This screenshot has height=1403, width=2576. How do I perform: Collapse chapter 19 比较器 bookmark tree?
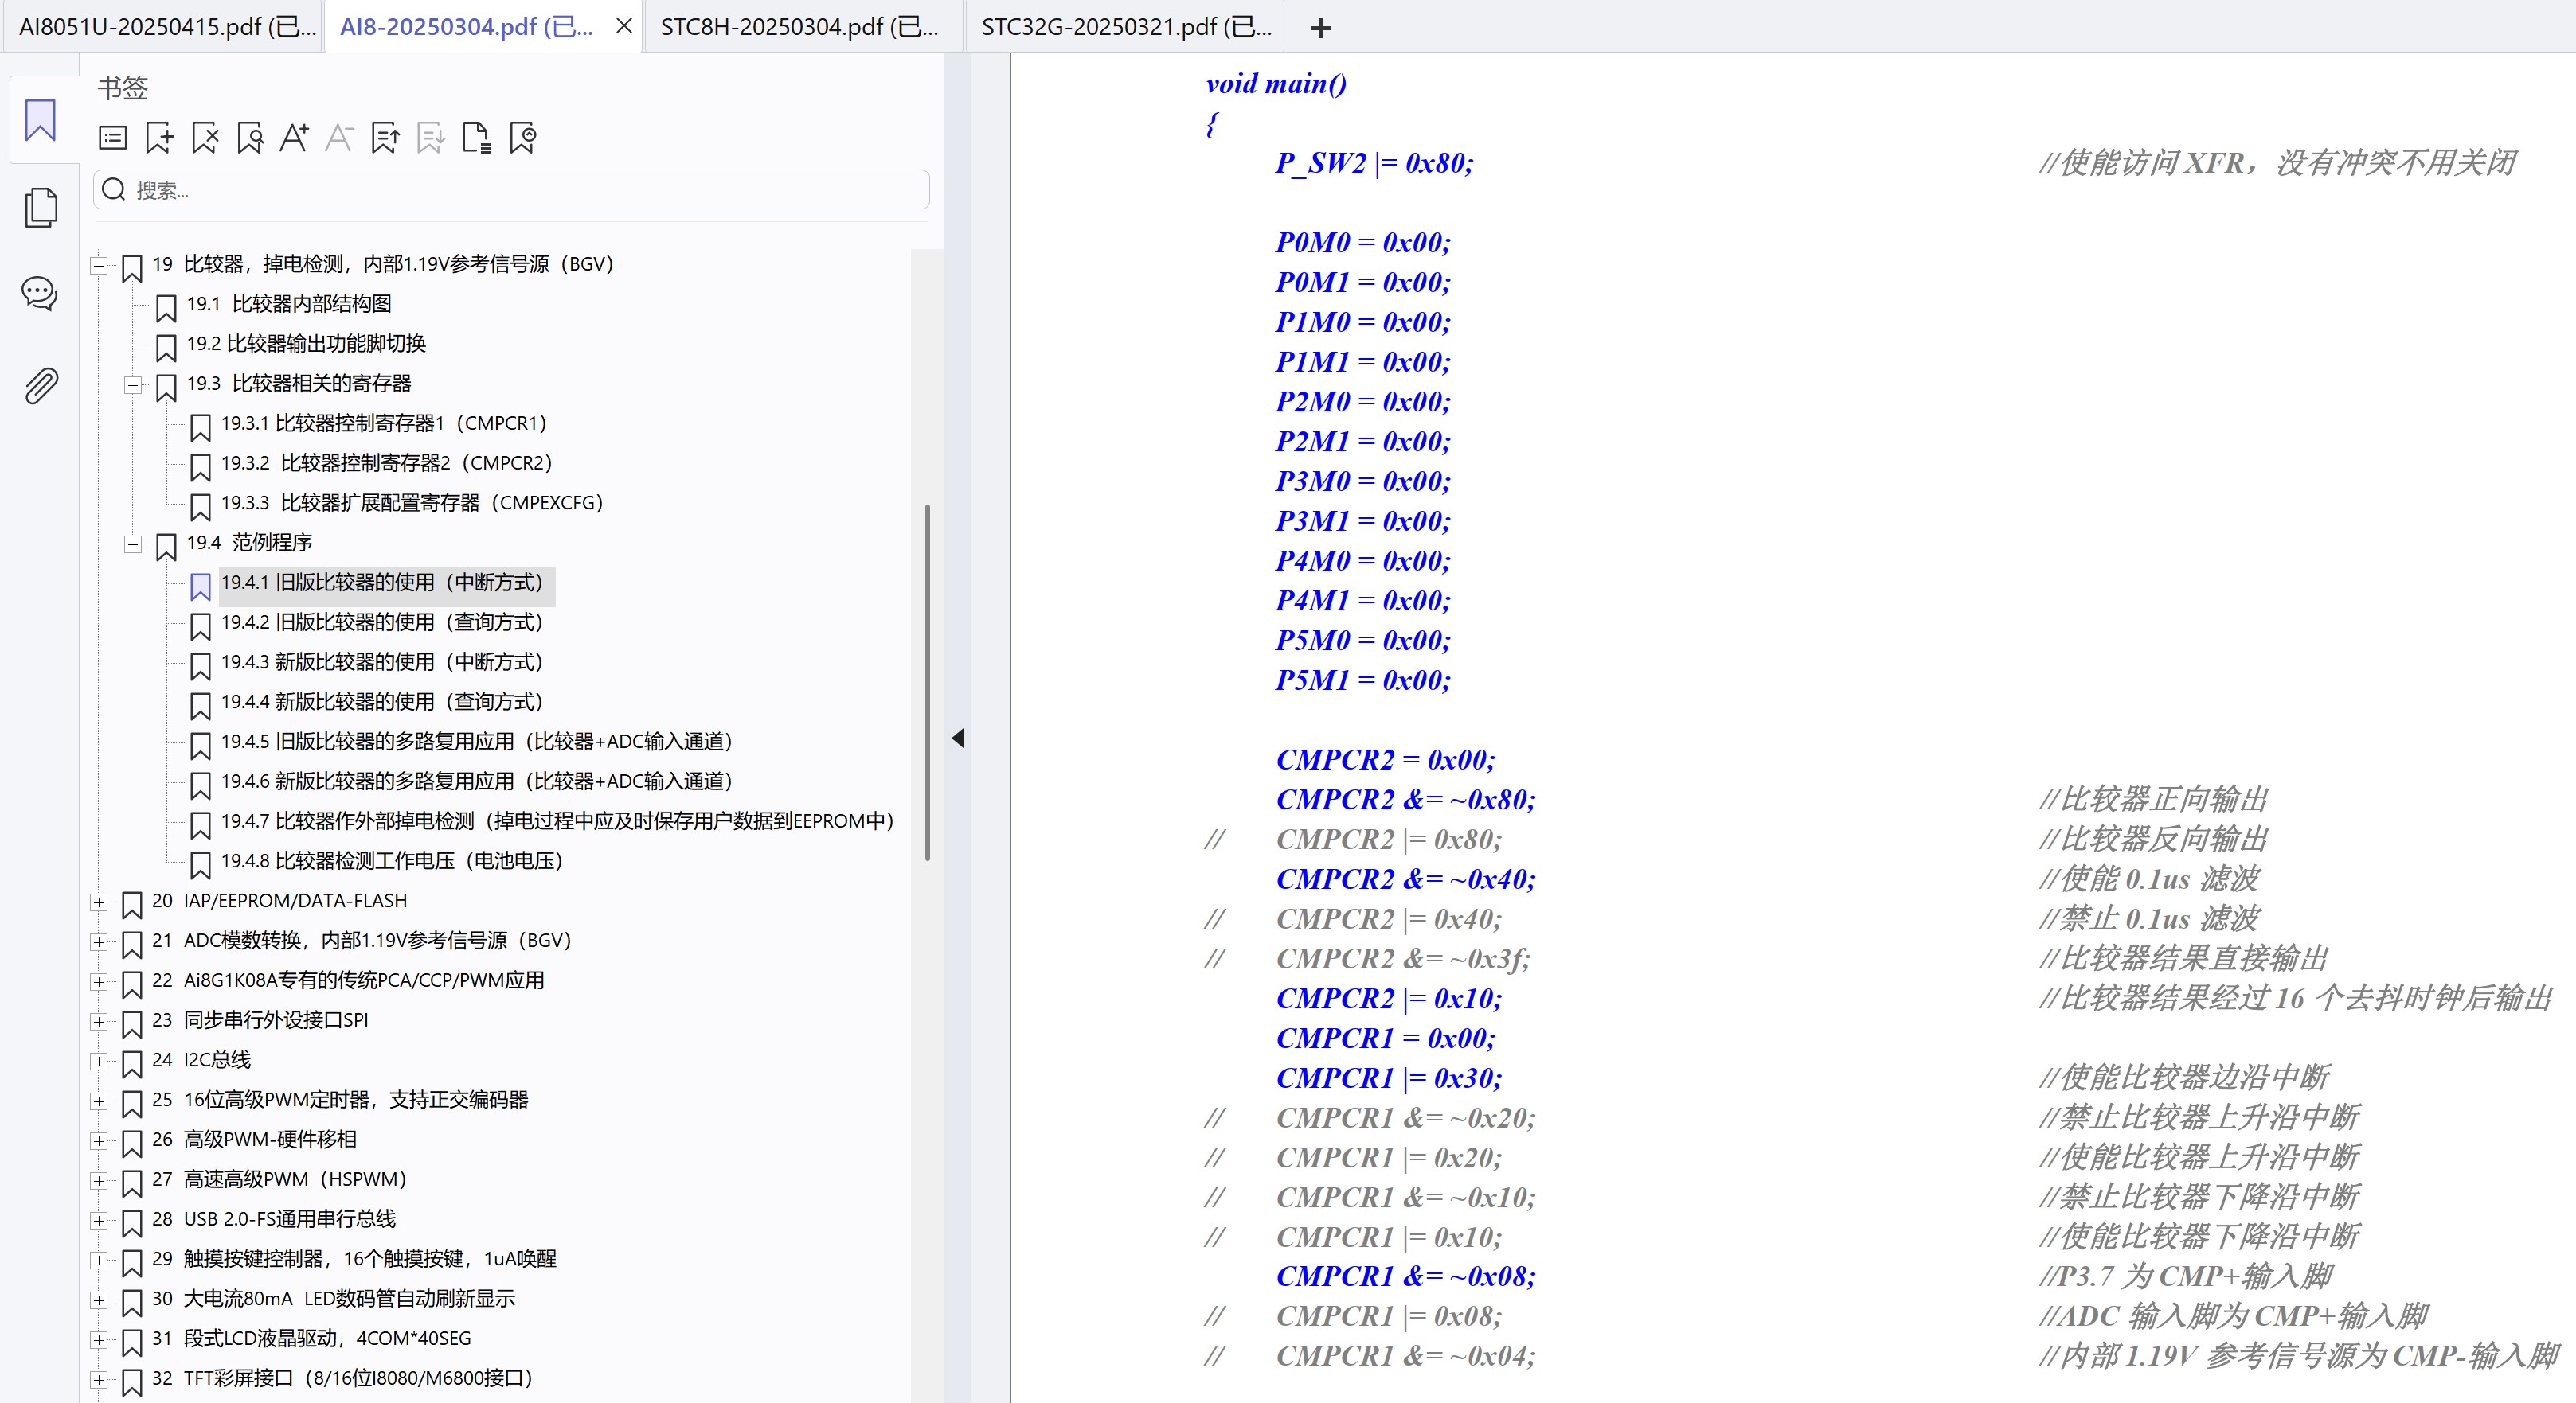(99, 265)
